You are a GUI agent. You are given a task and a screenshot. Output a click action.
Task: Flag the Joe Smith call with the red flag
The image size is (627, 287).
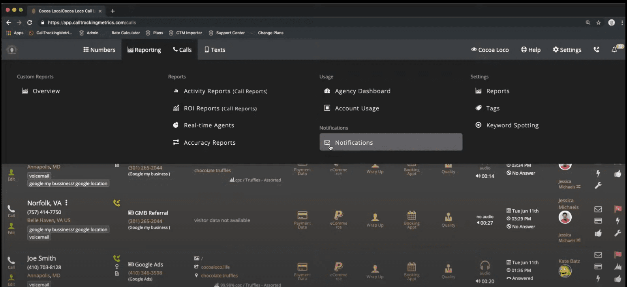pos(618,255)
